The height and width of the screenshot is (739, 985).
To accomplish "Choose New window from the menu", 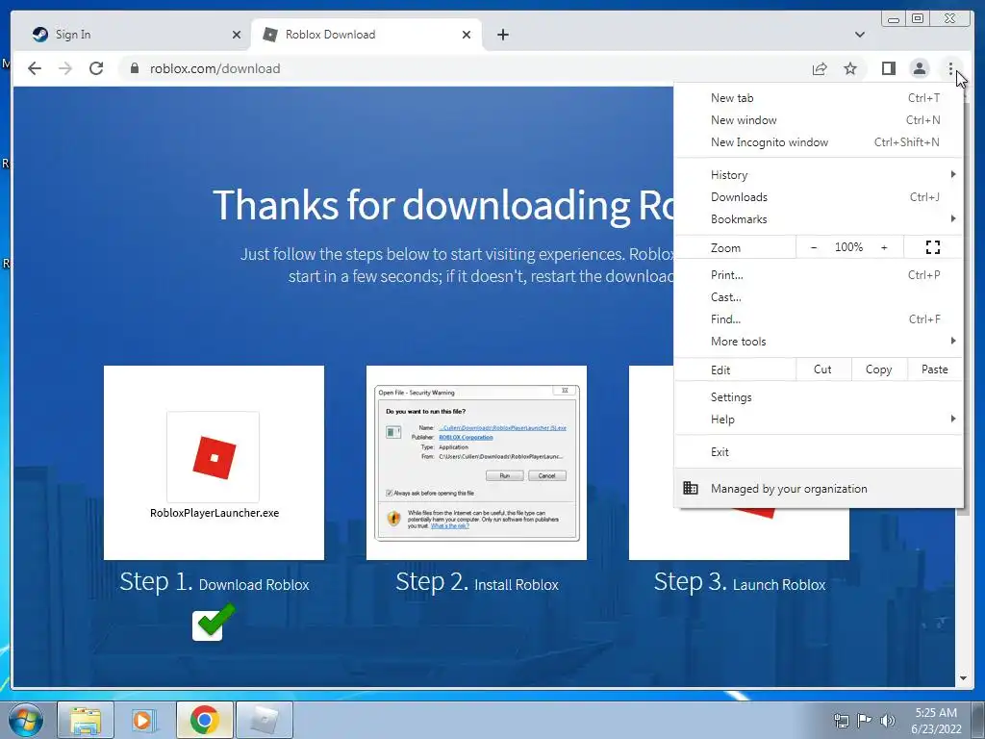I will pyautogui.click(x=819, y=120).
